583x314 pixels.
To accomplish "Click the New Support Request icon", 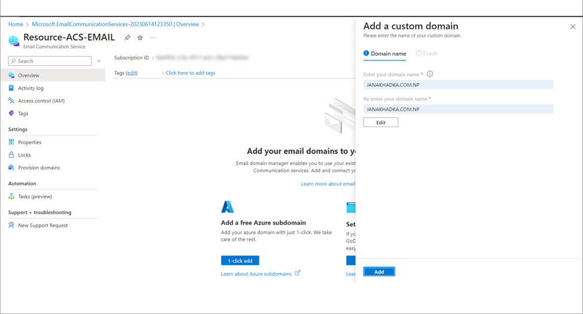I will 11,225.
